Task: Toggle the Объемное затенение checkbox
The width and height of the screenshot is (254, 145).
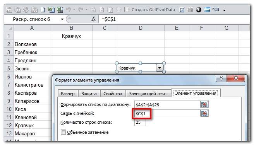Action: [x=63, y=132]
